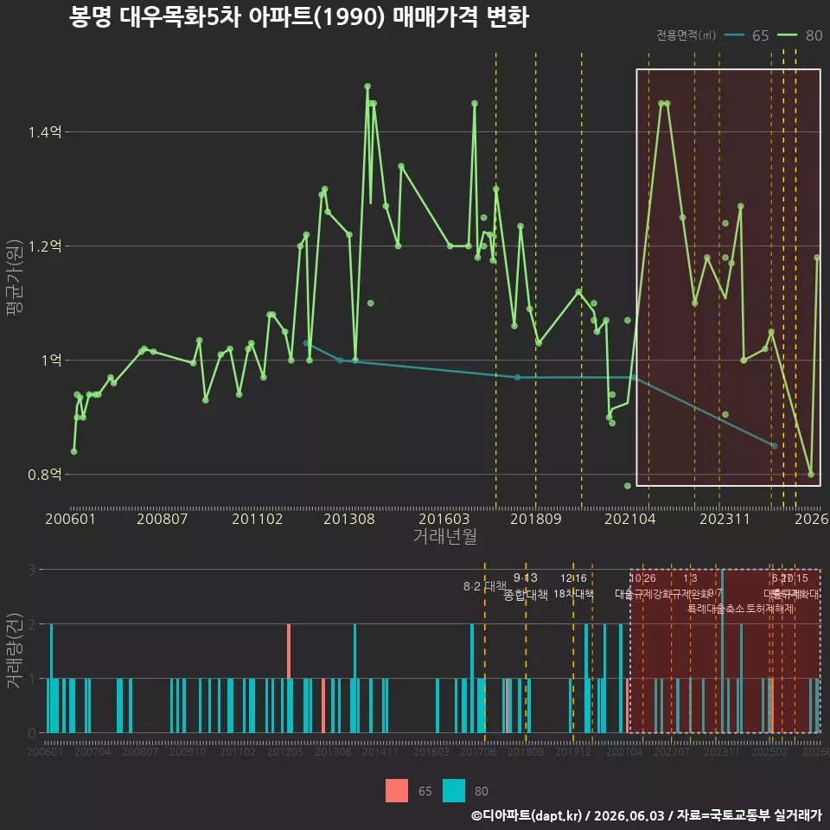
Task: Click the salmon 65 legend swatch
Action: 397,791
